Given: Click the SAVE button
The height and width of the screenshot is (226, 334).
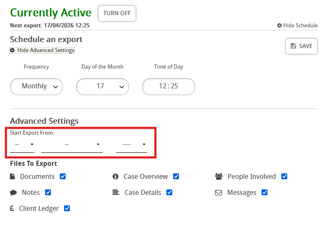Looking at the screenshot, I should [302, 46].
